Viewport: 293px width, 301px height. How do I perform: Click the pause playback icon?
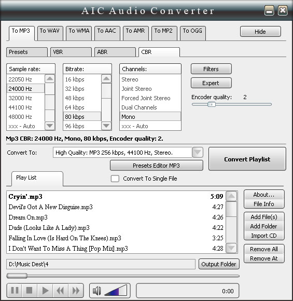[15, 290]
